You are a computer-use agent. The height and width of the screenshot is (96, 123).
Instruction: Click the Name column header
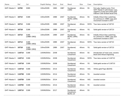point(7,4)
